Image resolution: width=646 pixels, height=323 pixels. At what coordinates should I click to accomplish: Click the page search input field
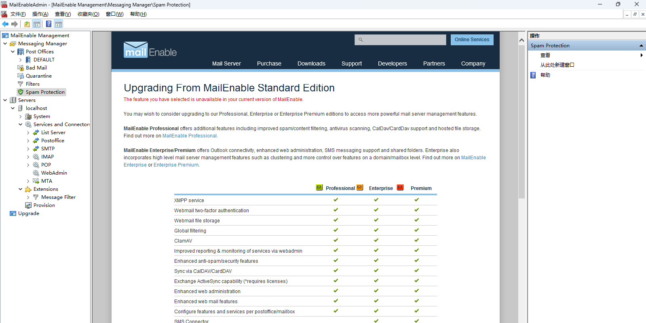pyautogui.click(x=400, y=40)
